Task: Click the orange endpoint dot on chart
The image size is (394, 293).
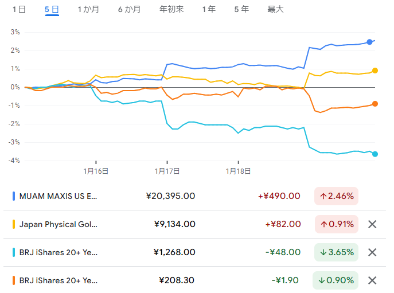Action: (x=375, y=104)
